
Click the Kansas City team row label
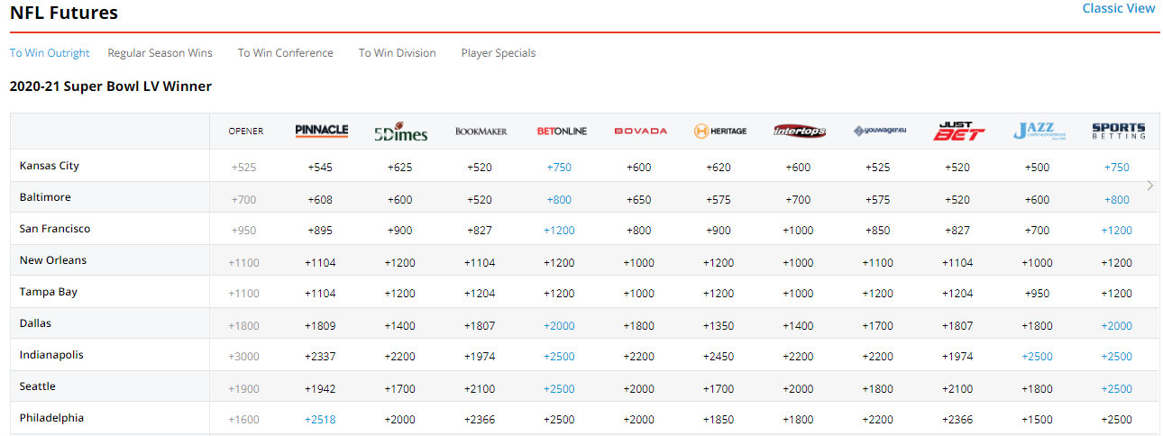(50, 166)
